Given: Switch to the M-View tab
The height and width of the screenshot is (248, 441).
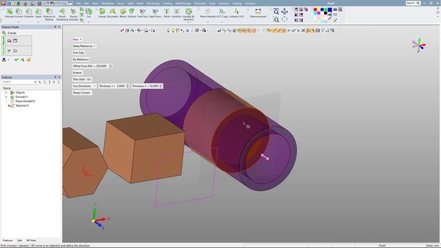Looking at the screenshot, I should click(x=31, y=240).
